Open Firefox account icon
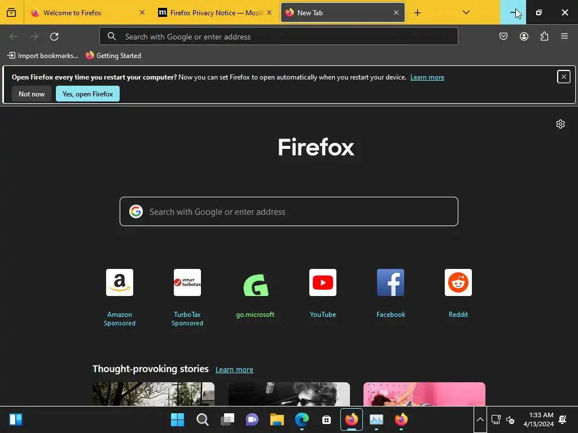 (524, 37)
